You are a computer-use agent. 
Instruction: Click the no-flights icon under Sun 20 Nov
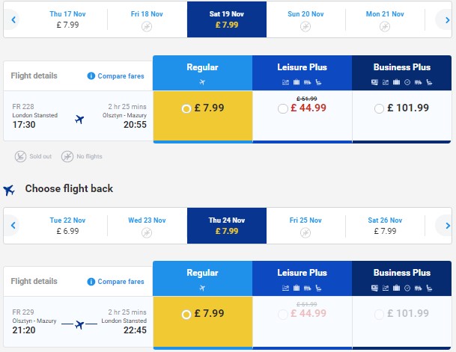point(305,27)
